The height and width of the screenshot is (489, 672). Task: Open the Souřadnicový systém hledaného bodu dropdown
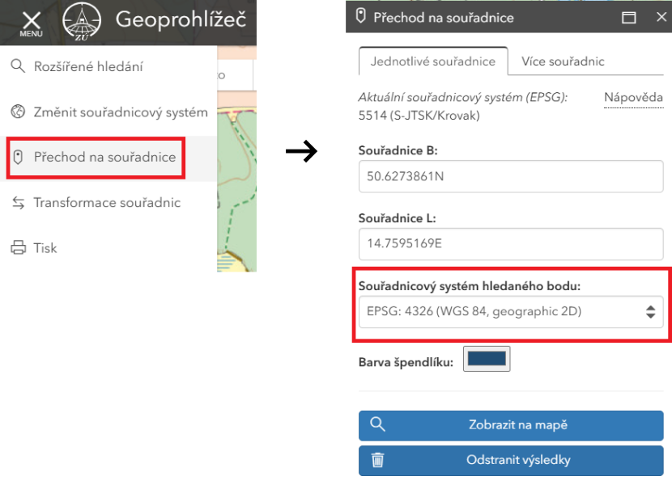(x=511, y=311)
